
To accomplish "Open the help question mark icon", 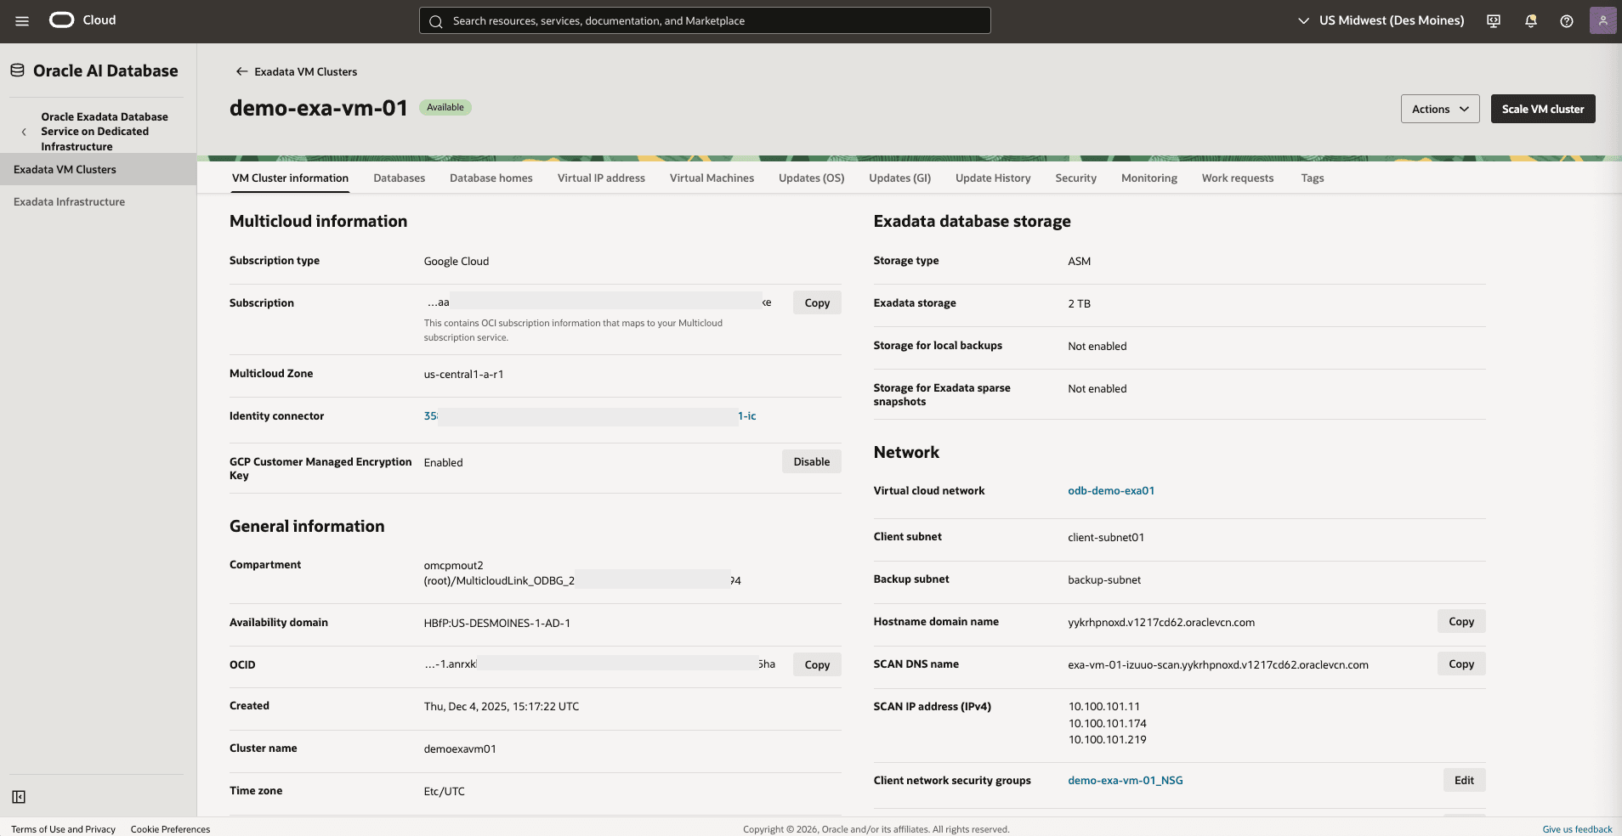I will point(1567,20).
